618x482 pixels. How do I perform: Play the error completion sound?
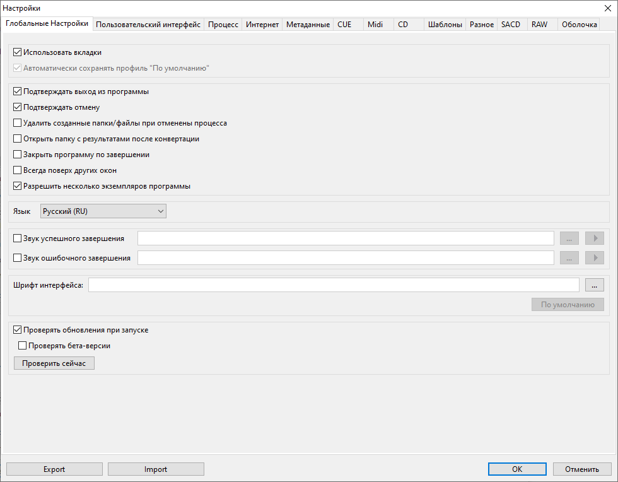pyautogui.click(x=594, y=258)
